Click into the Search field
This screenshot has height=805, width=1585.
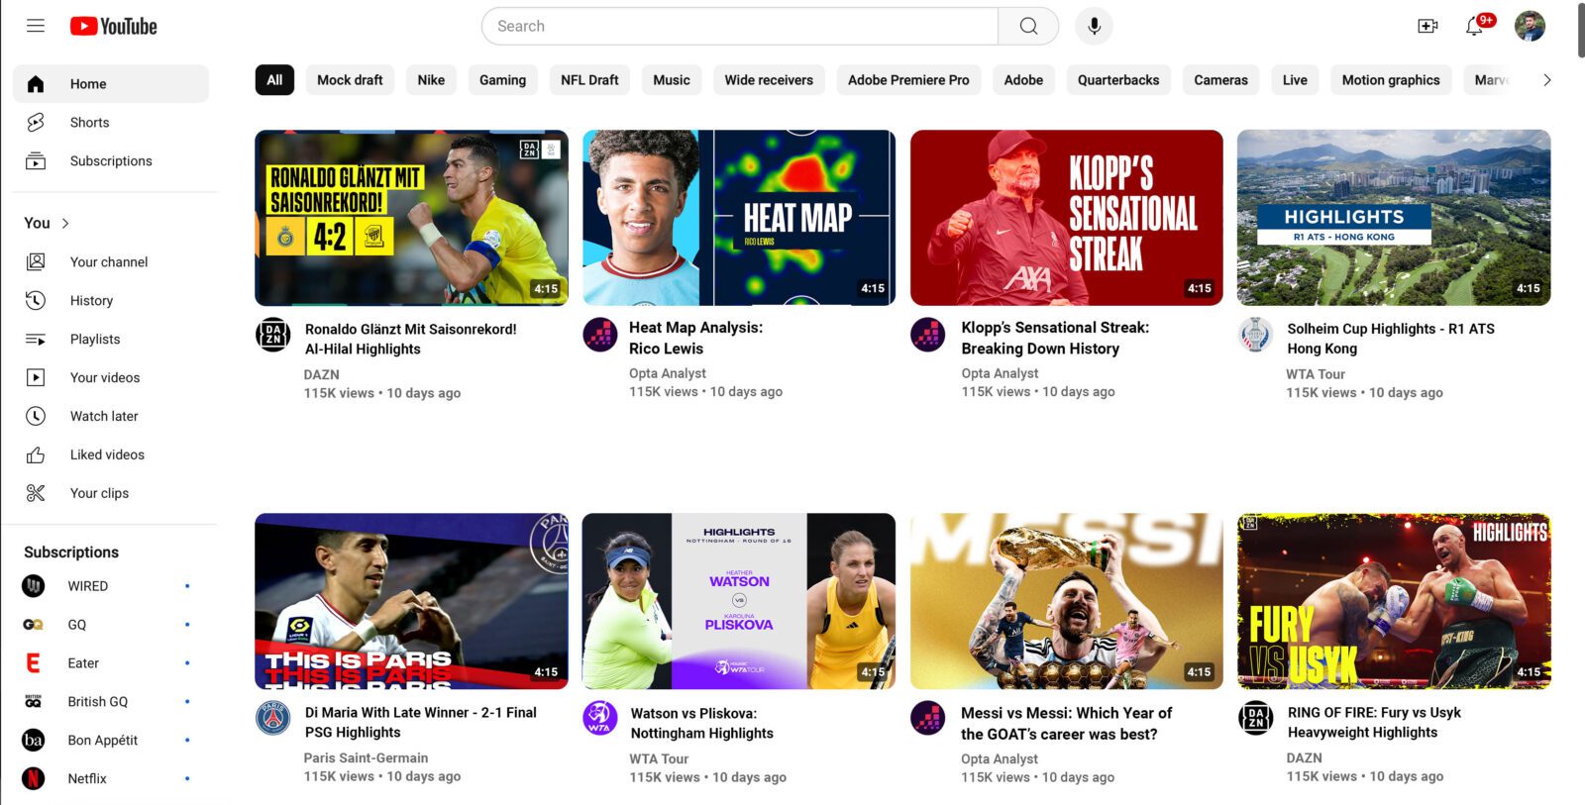coord(740,26)
